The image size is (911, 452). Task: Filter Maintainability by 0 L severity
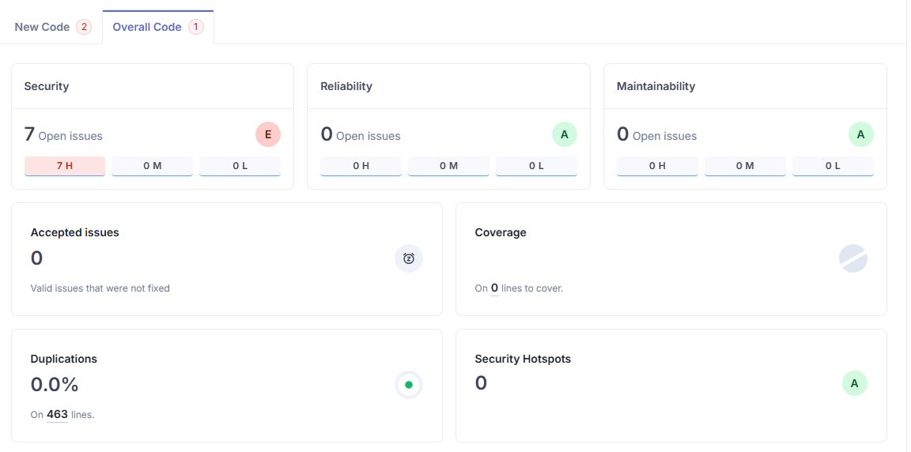pos(833,166)
